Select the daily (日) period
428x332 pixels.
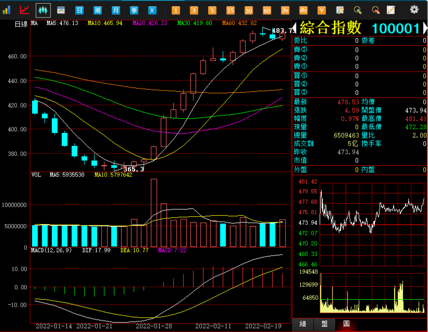coord(79,11)
